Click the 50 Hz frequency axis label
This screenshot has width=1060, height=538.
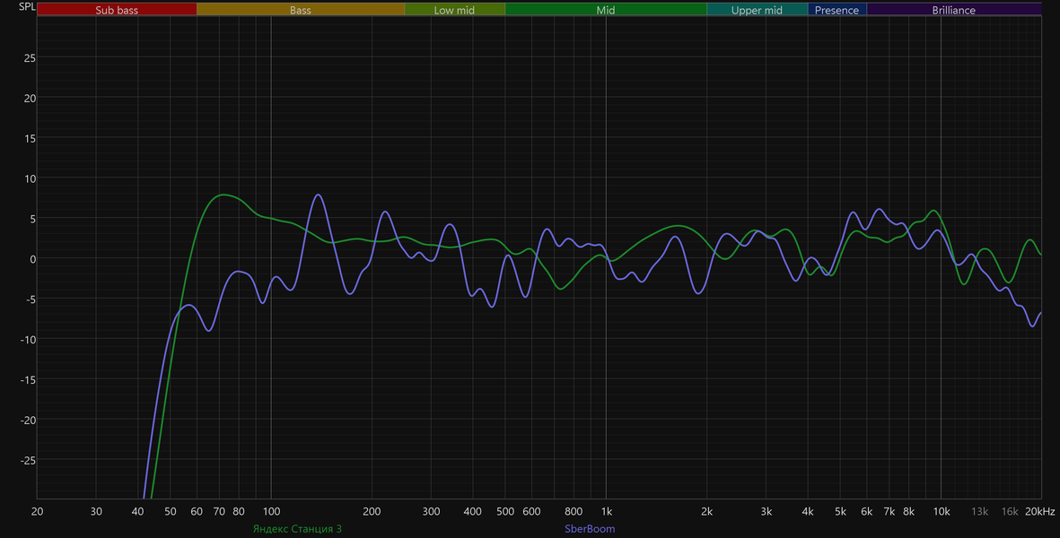pyautogui.click(x=171, y=512)
